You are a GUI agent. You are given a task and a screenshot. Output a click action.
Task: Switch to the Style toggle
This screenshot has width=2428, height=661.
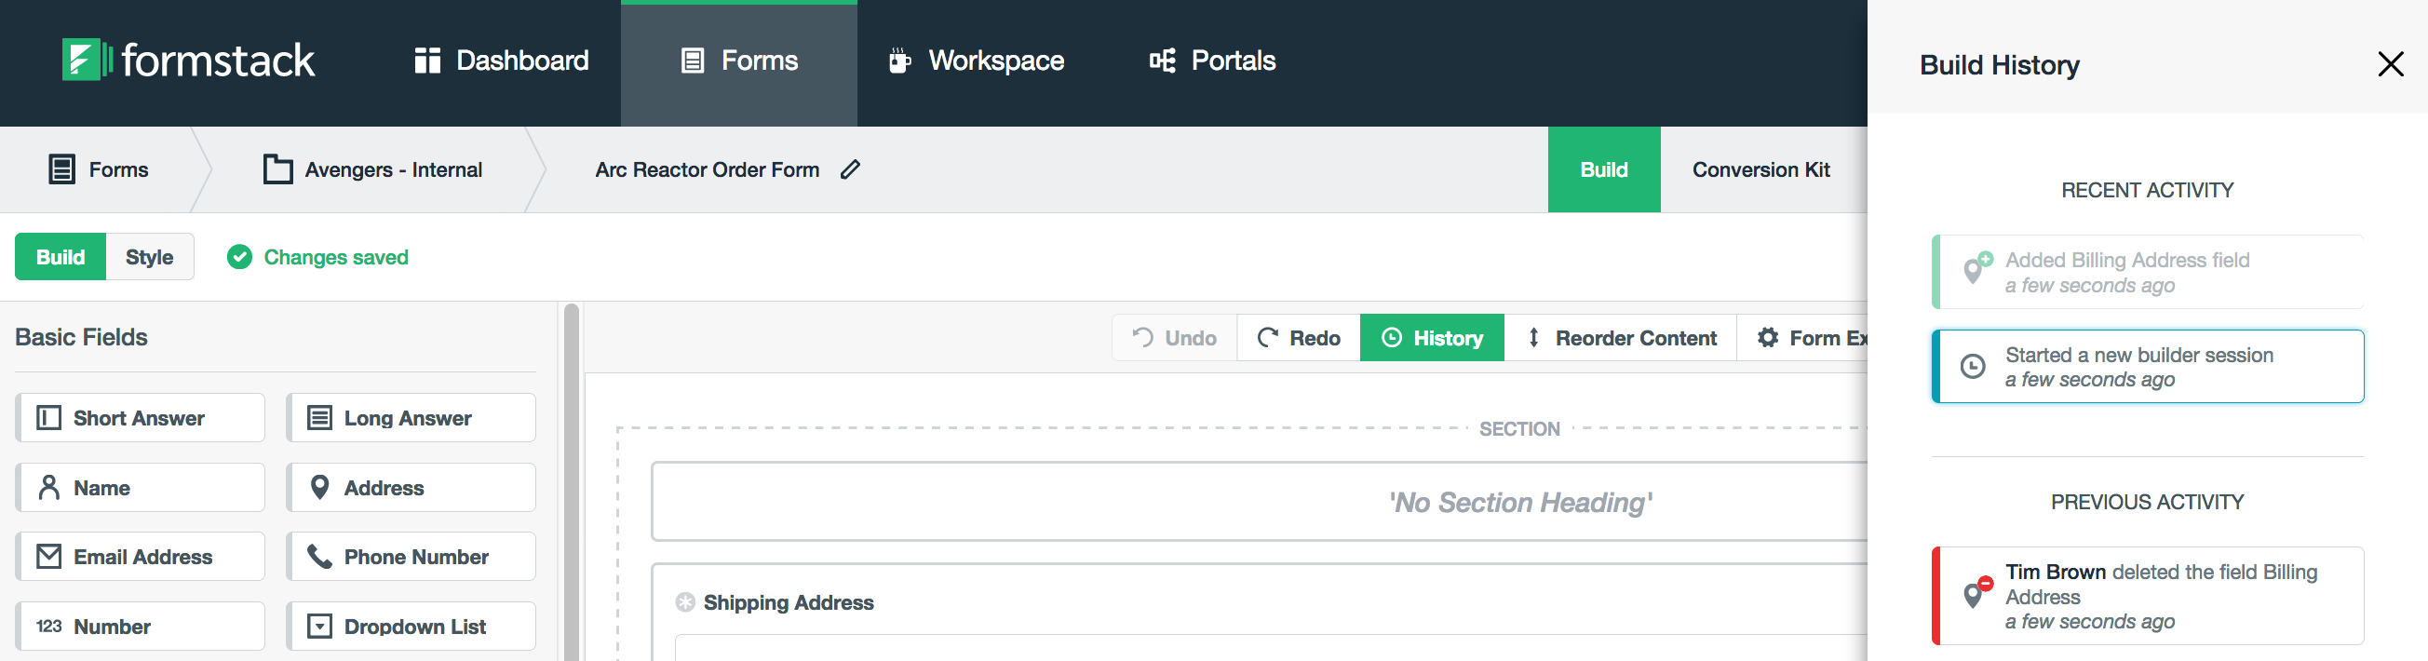149,258
